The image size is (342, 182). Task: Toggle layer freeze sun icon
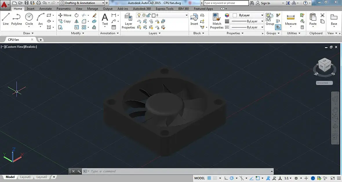pos(144,15)
